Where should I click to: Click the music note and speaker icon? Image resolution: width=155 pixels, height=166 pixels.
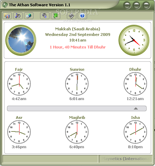point(18,16)
